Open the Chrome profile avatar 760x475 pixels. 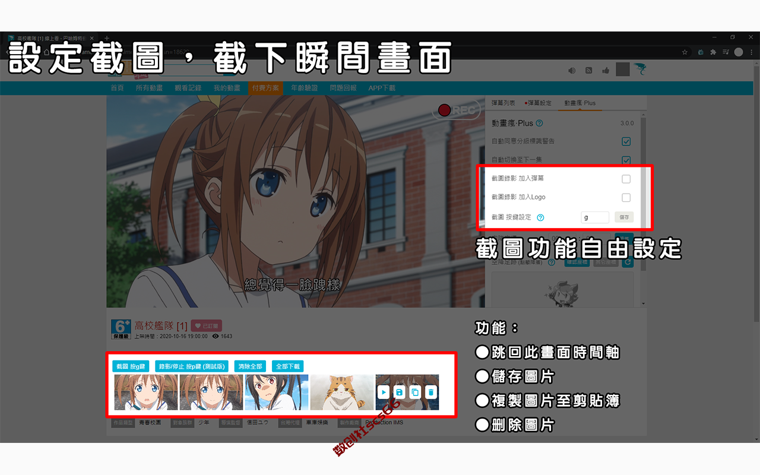(x=739, y=52)
